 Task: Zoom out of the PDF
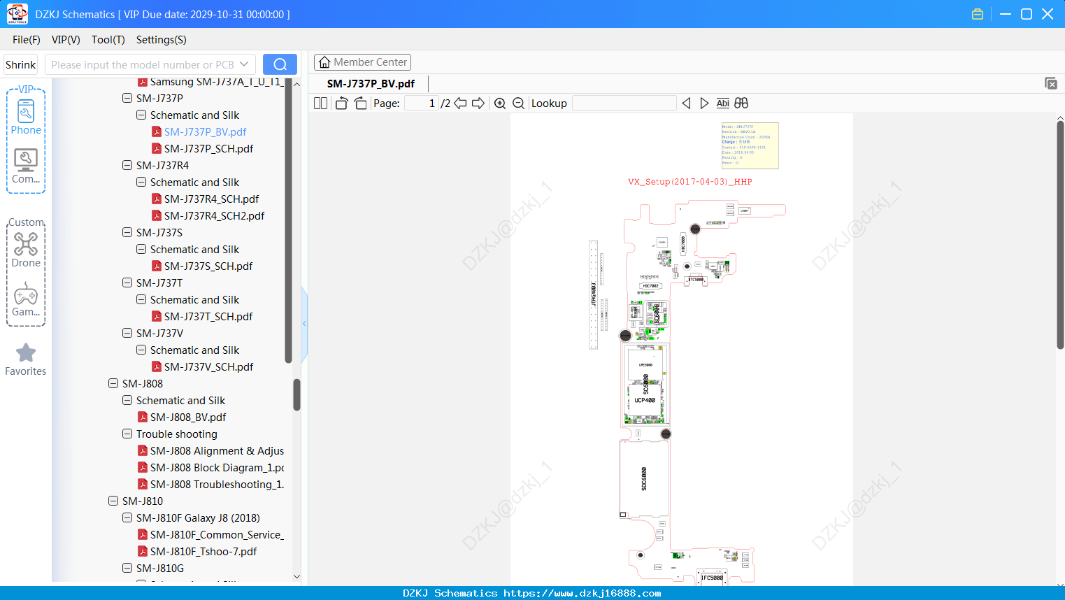[x=519, y=103]
